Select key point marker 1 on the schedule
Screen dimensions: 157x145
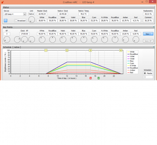[x=46, y=50]
